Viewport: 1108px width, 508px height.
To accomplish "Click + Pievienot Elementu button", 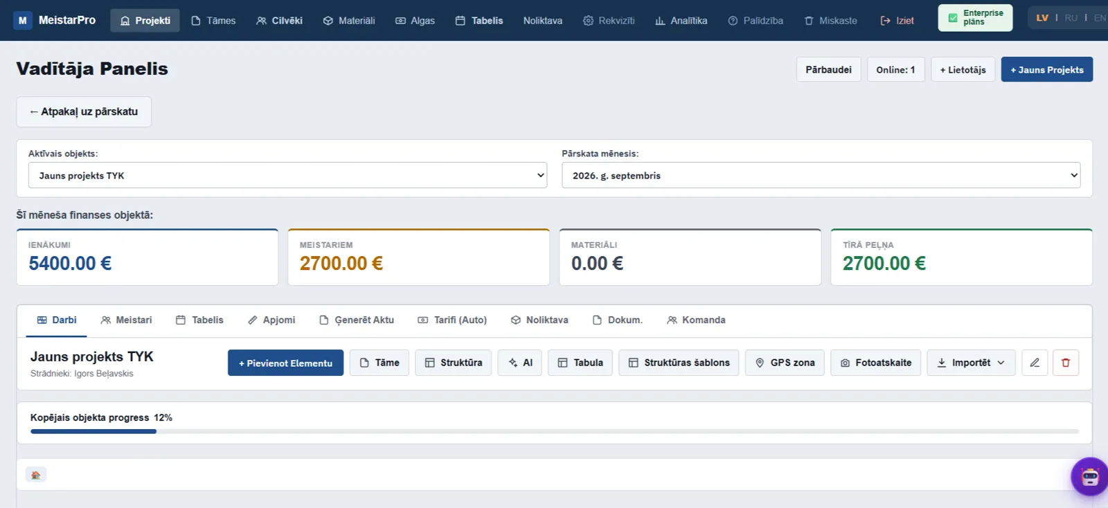I will (x=285, y=363).
